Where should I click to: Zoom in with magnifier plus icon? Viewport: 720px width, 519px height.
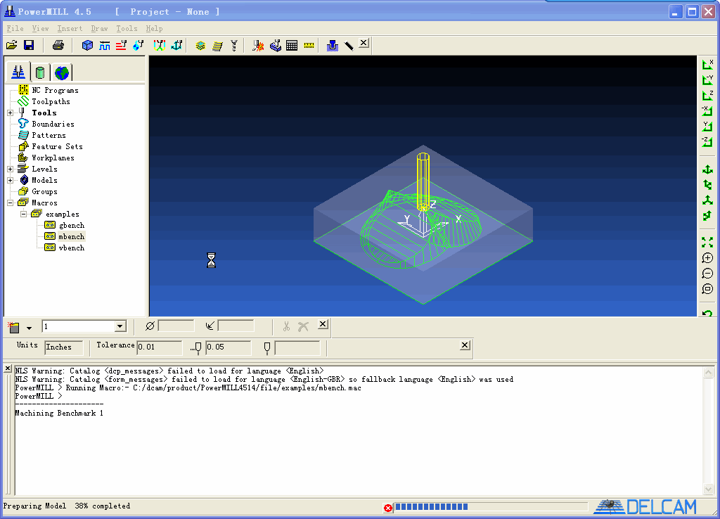[707, 257]
